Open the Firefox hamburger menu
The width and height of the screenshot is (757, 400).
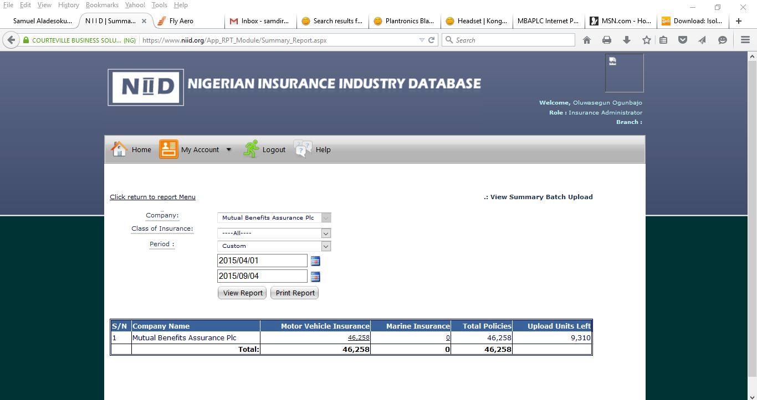(x=745, y=40)
